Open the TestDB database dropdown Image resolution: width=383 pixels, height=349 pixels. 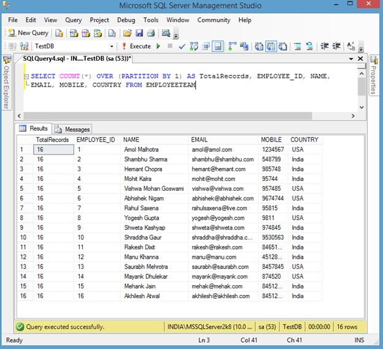click(x=112, y=47)
